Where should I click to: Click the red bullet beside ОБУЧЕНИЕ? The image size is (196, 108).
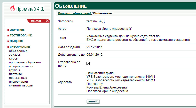click(8, 30)
